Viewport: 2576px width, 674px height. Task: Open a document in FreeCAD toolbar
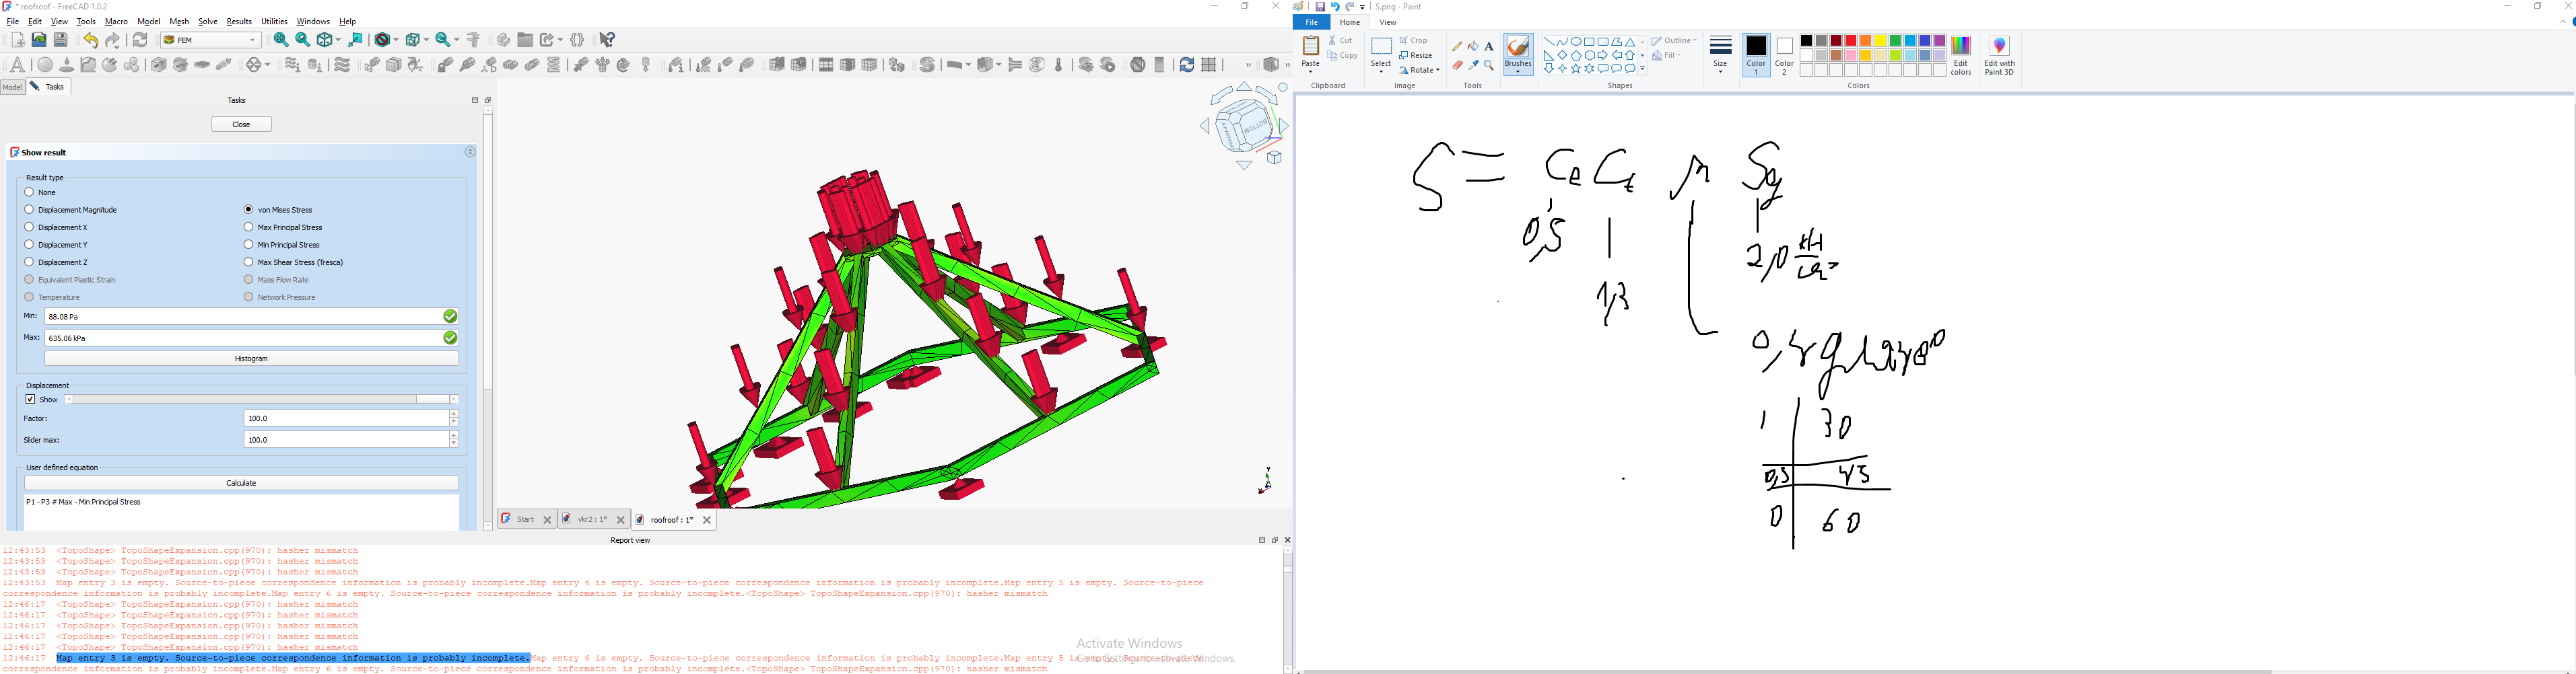click(39, 40)
